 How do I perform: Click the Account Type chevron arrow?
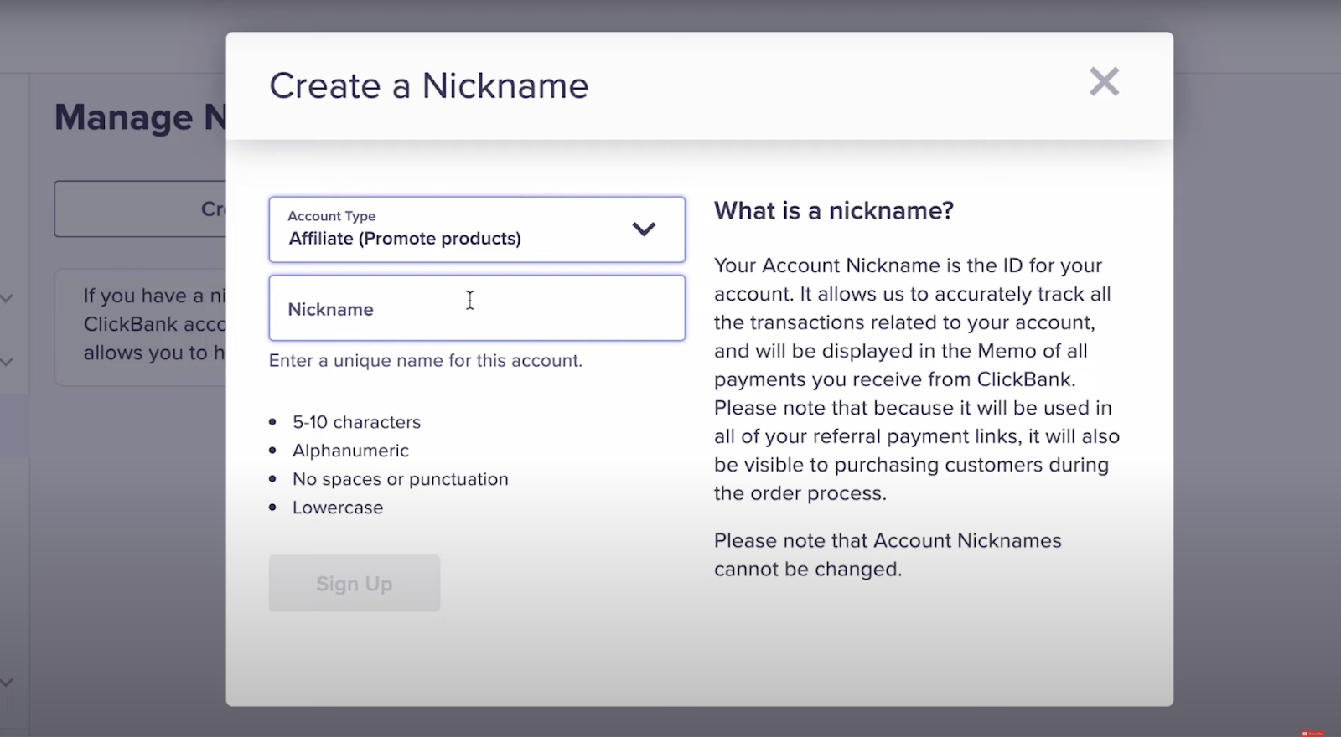[x=644, y=229]
